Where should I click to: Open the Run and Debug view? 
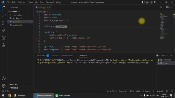point(4,30)
